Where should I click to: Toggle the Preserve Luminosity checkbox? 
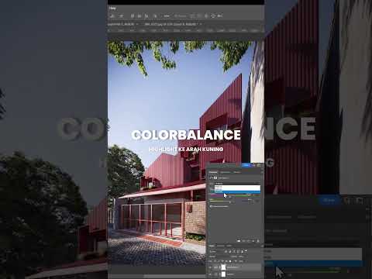coord(211,206)
